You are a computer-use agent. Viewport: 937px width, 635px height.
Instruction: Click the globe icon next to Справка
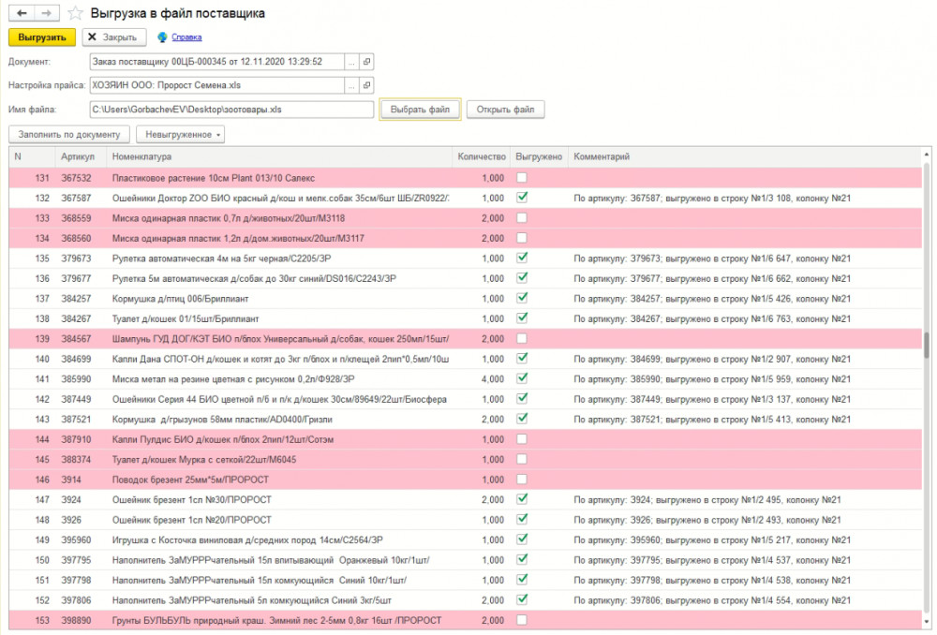click(x=163, y=37)
